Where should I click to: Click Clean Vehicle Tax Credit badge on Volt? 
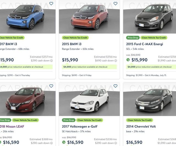139,120
